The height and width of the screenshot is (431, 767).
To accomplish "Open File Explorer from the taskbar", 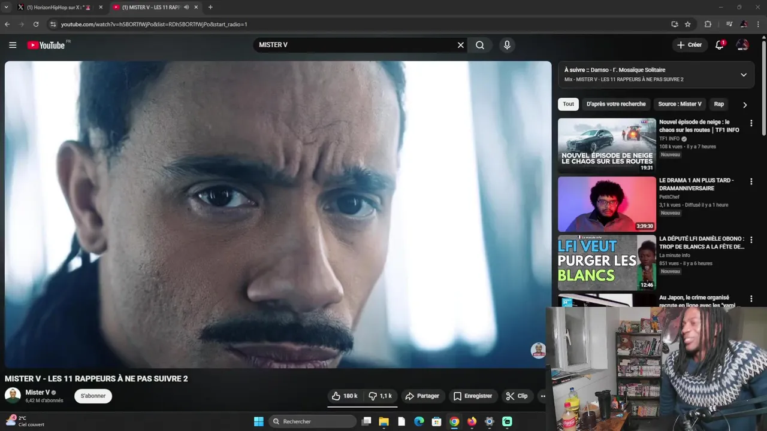I will pos(383,421).
